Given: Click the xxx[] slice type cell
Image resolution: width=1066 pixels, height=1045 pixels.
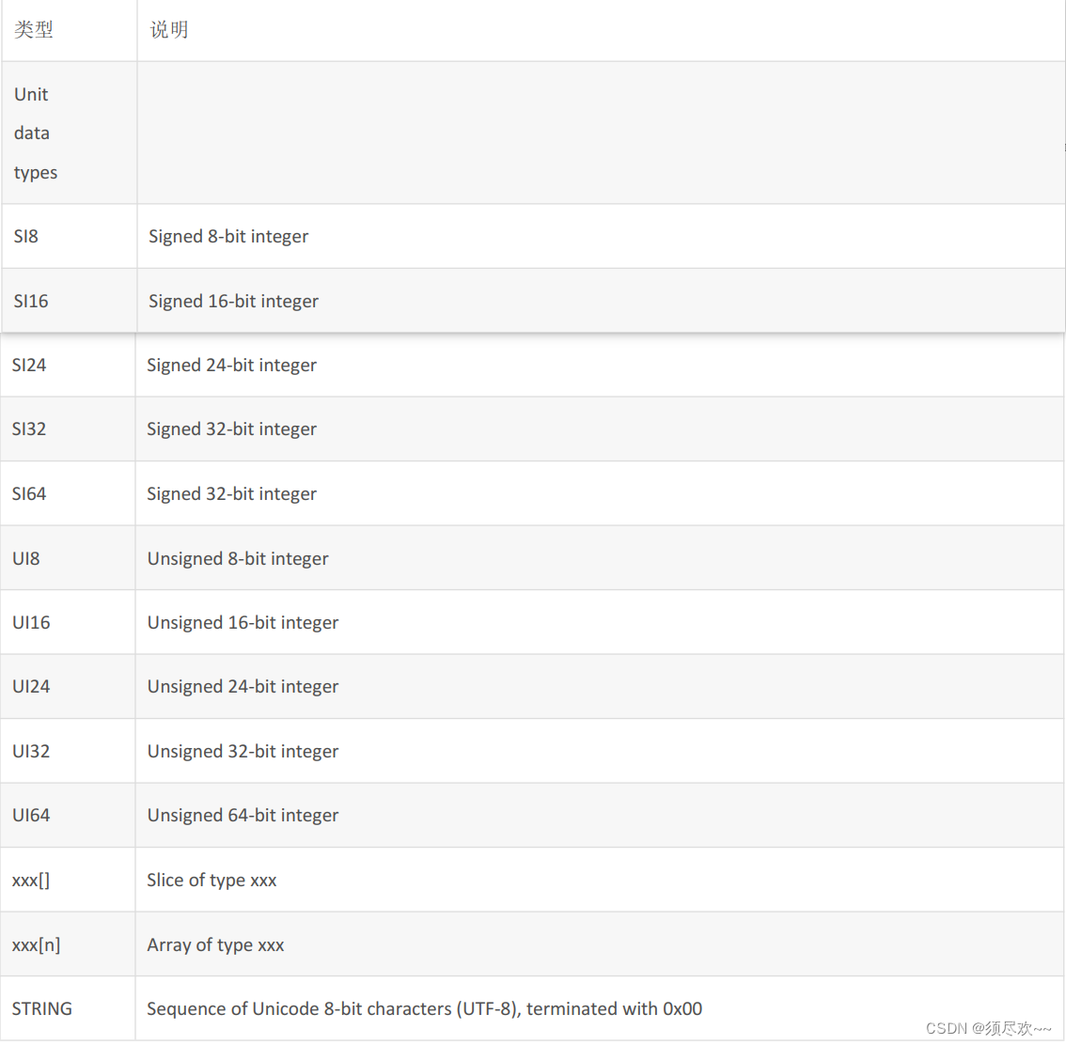Looking at the screenshot, I should [x=31, y=881].
